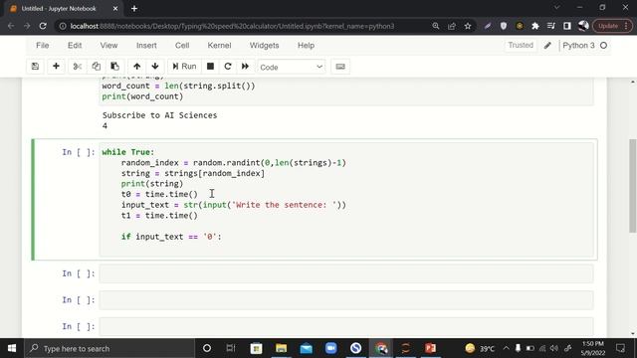
Task: Restart the kernel with circular arrow
Action: [228, 67]
